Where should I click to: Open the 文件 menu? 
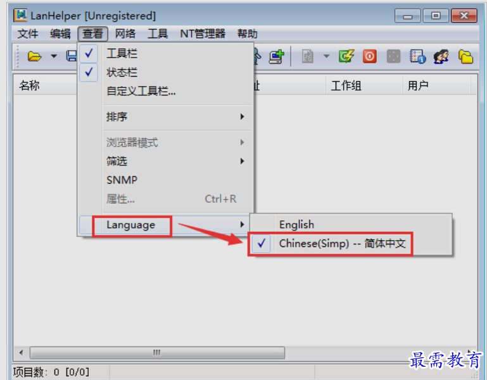tap(28, 34)
